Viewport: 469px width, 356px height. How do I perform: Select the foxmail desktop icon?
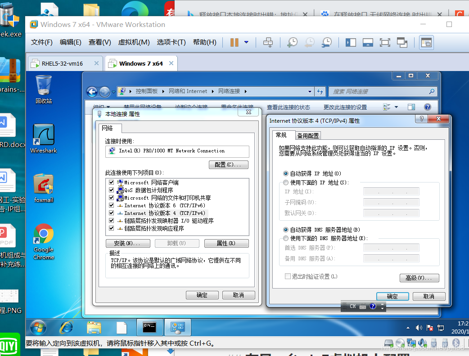coord(44,188)
